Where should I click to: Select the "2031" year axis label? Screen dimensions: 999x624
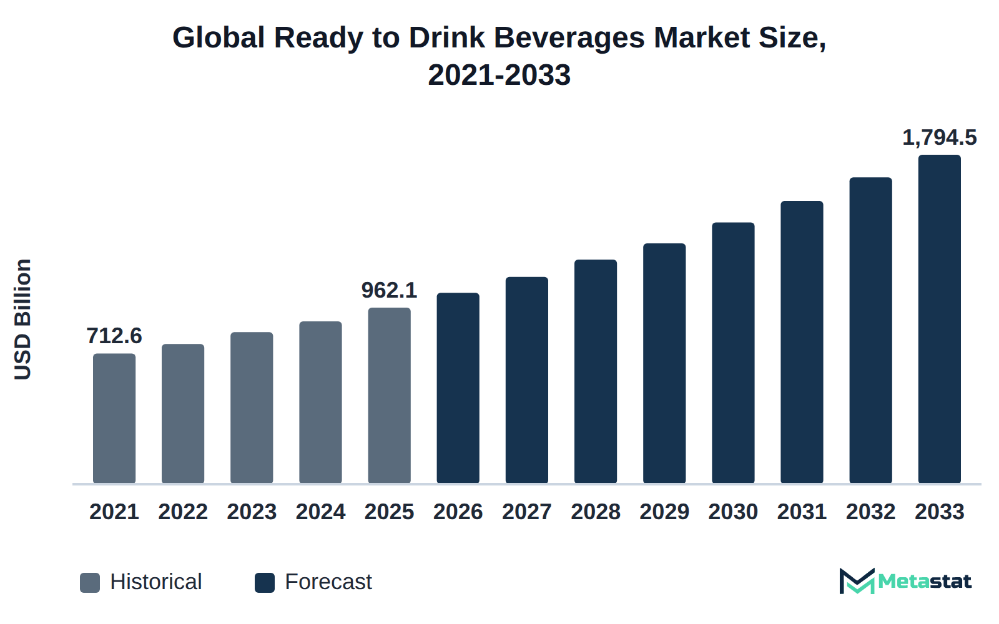click(802, 512)
